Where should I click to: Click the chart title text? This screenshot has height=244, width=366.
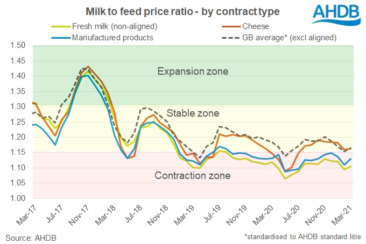click(173, 10)
